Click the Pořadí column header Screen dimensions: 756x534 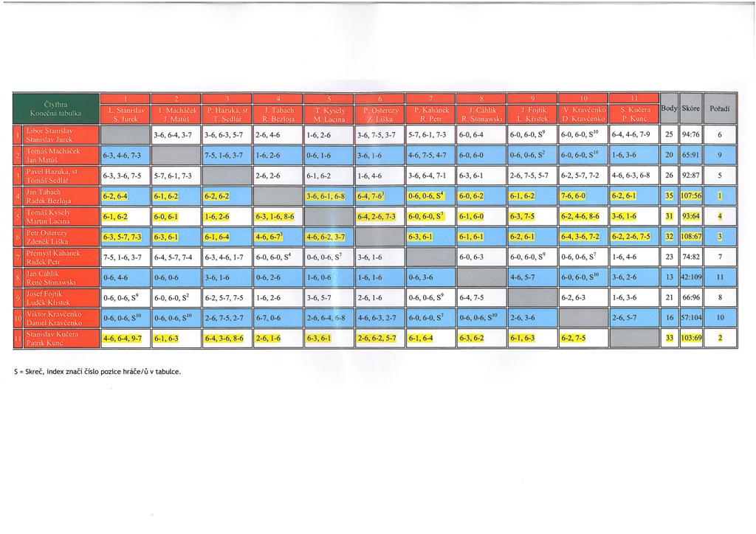coord(721,108)
